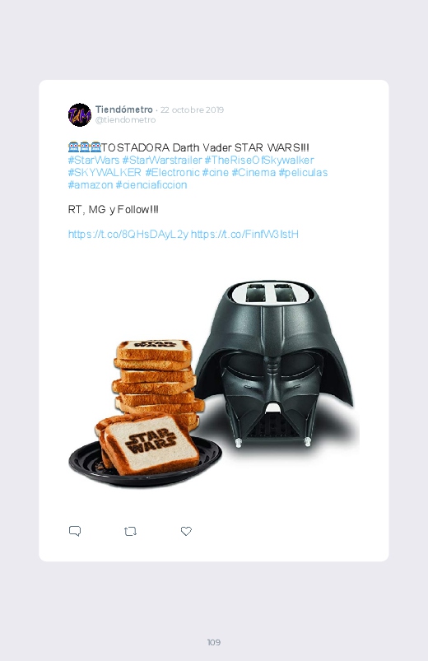
Task: Open the Tiendómetro profile avatar
Action: [x=80, y=114]
